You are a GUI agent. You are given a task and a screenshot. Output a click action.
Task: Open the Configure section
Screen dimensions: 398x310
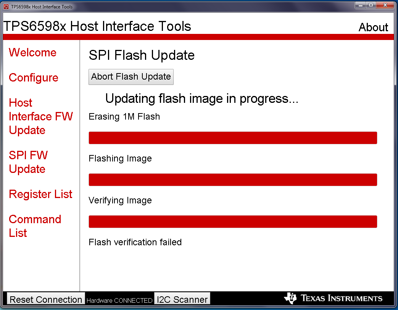[34, 78]
